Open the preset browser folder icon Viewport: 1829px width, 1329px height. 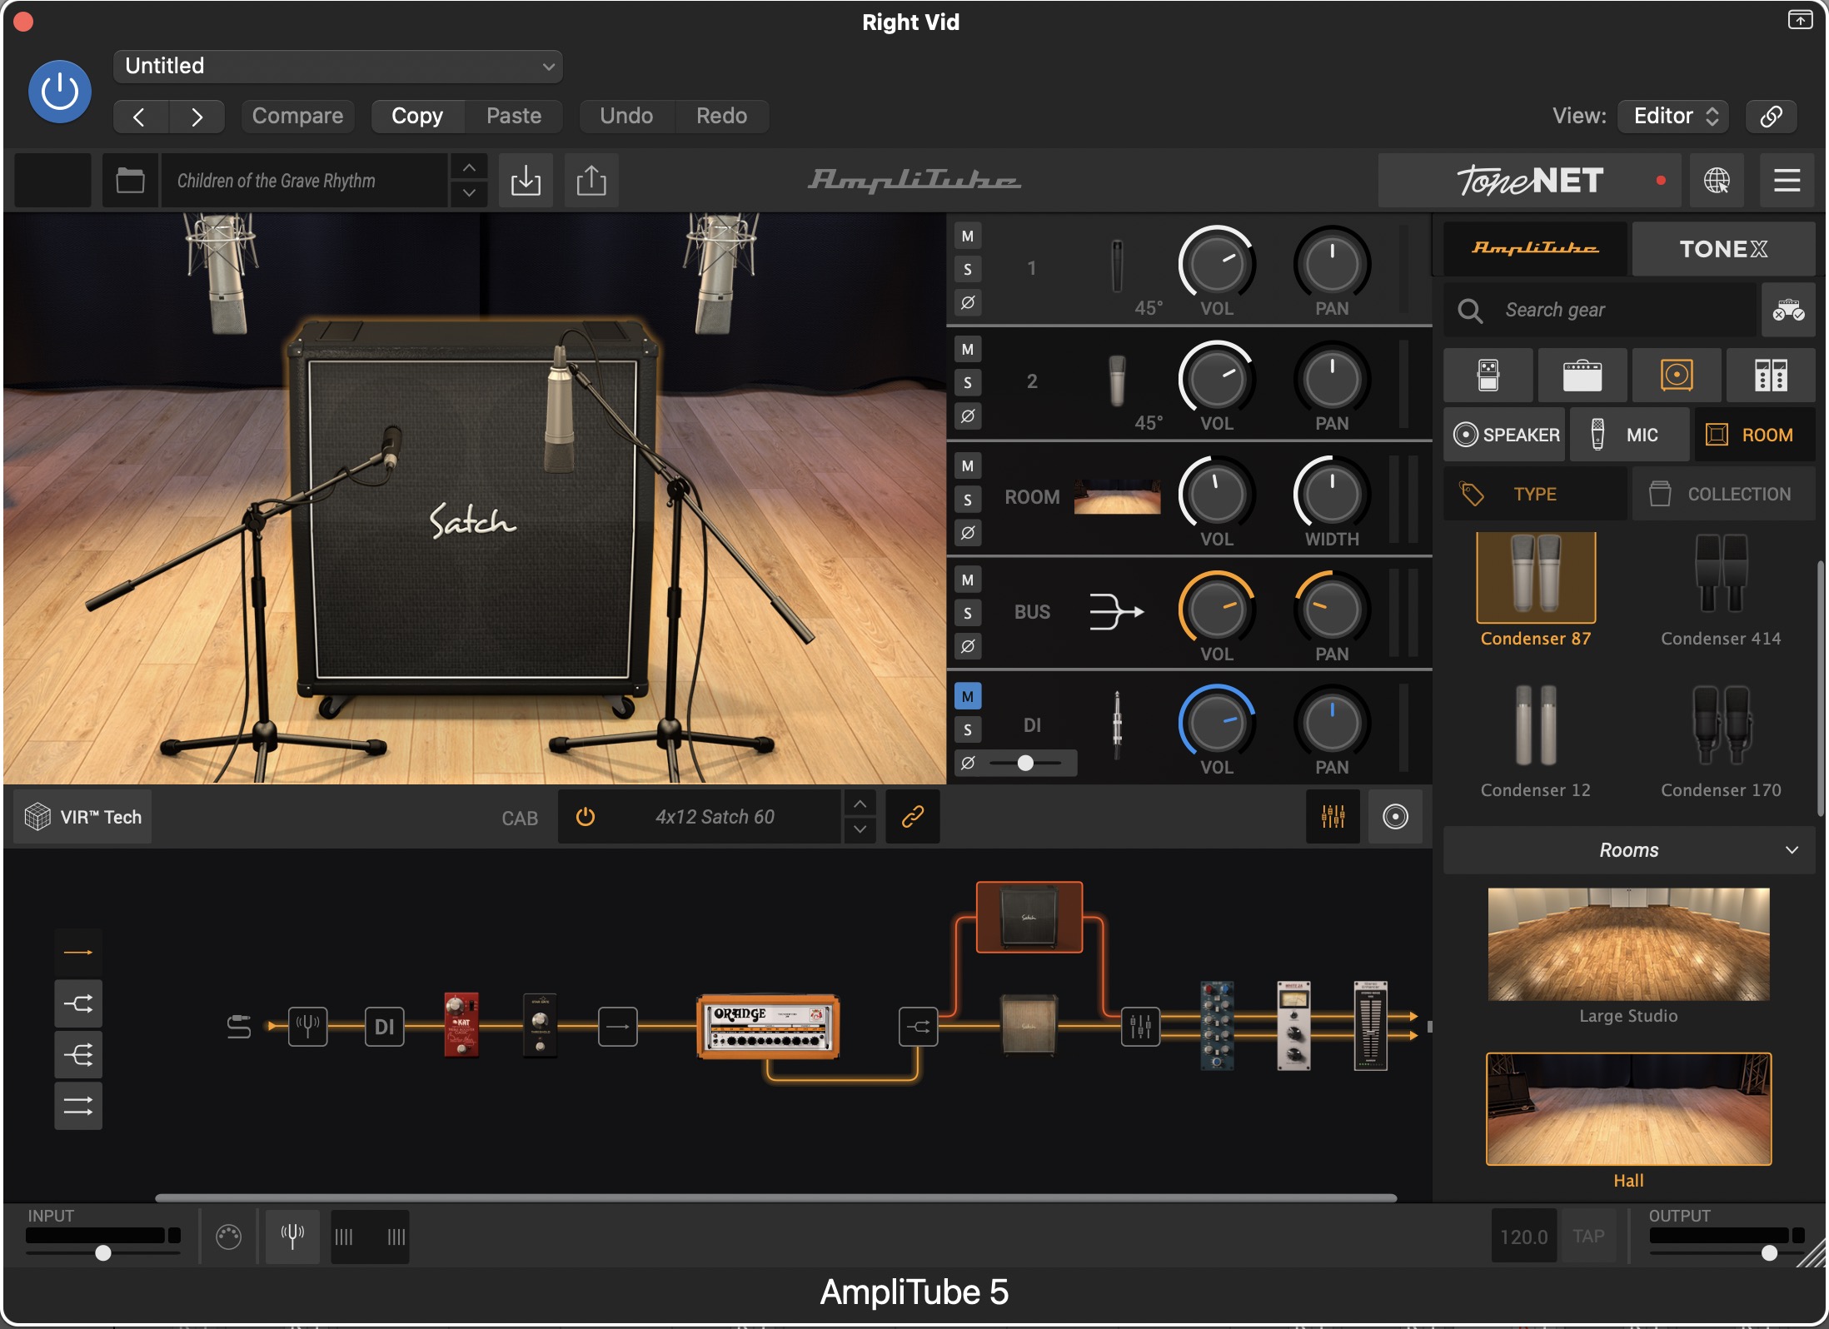(130, 180)
